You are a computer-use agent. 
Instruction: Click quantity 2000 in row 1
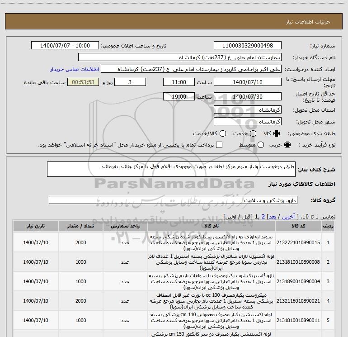(80, 242)
